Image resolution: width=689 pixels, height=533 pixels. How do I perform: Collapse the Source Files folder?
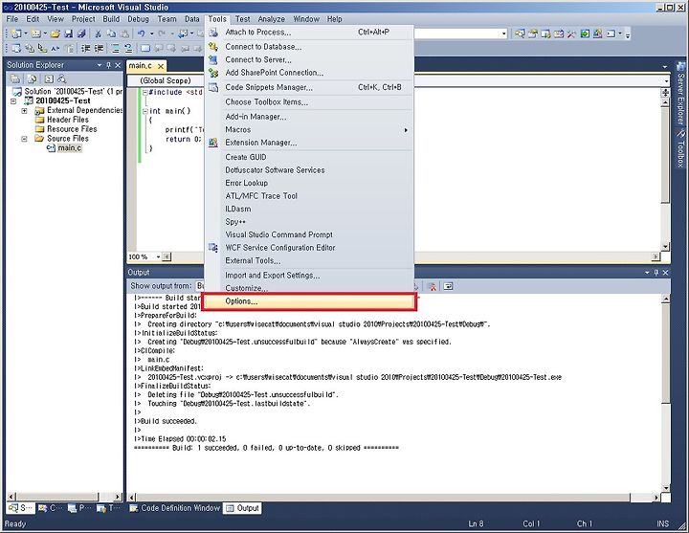pos(25,139)
